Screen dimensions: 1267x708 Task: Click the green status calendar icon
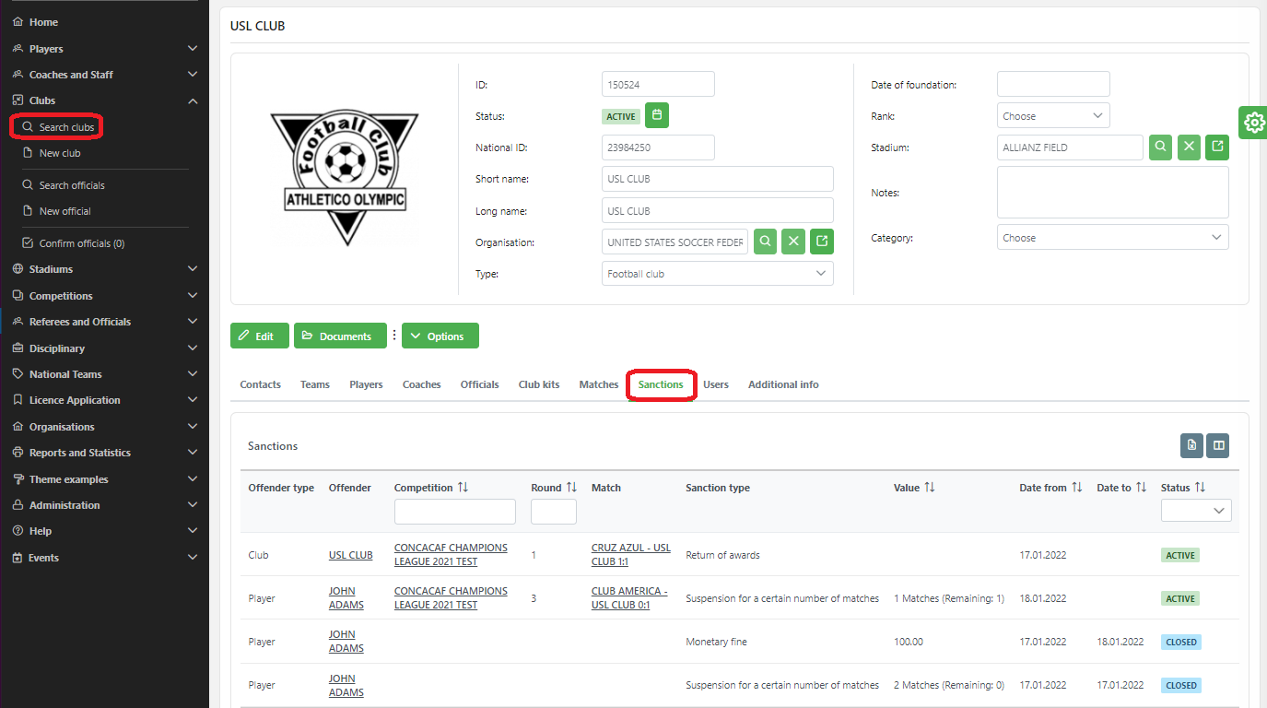pyautogui.click(x=657, y=115)
